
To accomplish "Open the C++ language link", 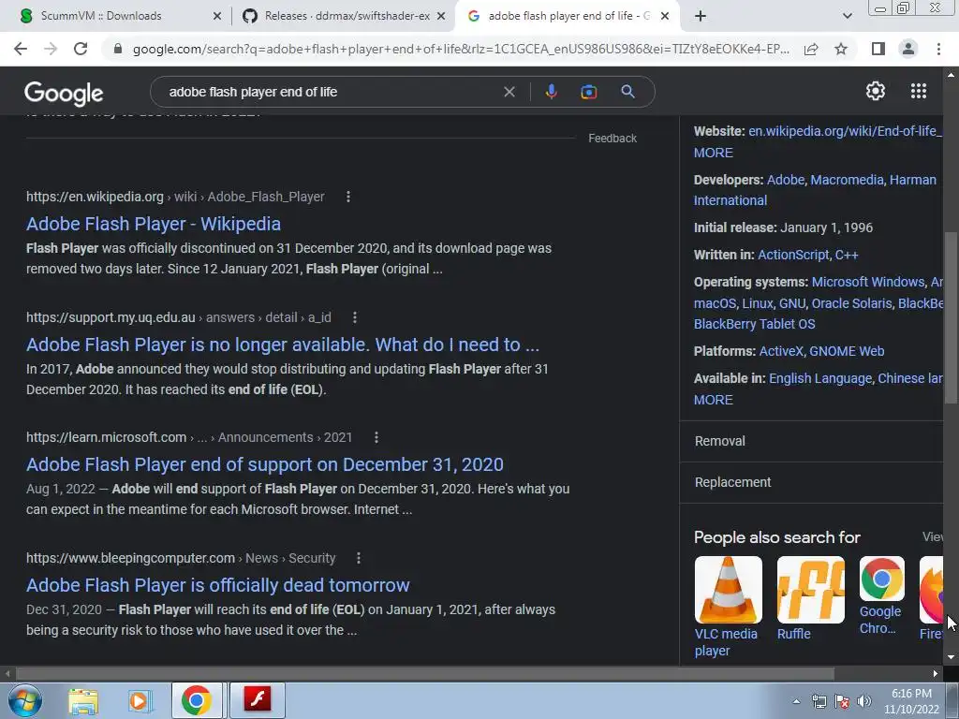I will [847, 255].
